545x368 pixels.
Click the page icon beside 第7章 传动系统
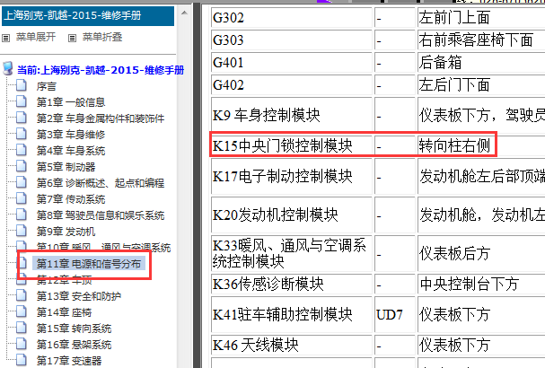(22, 198)
